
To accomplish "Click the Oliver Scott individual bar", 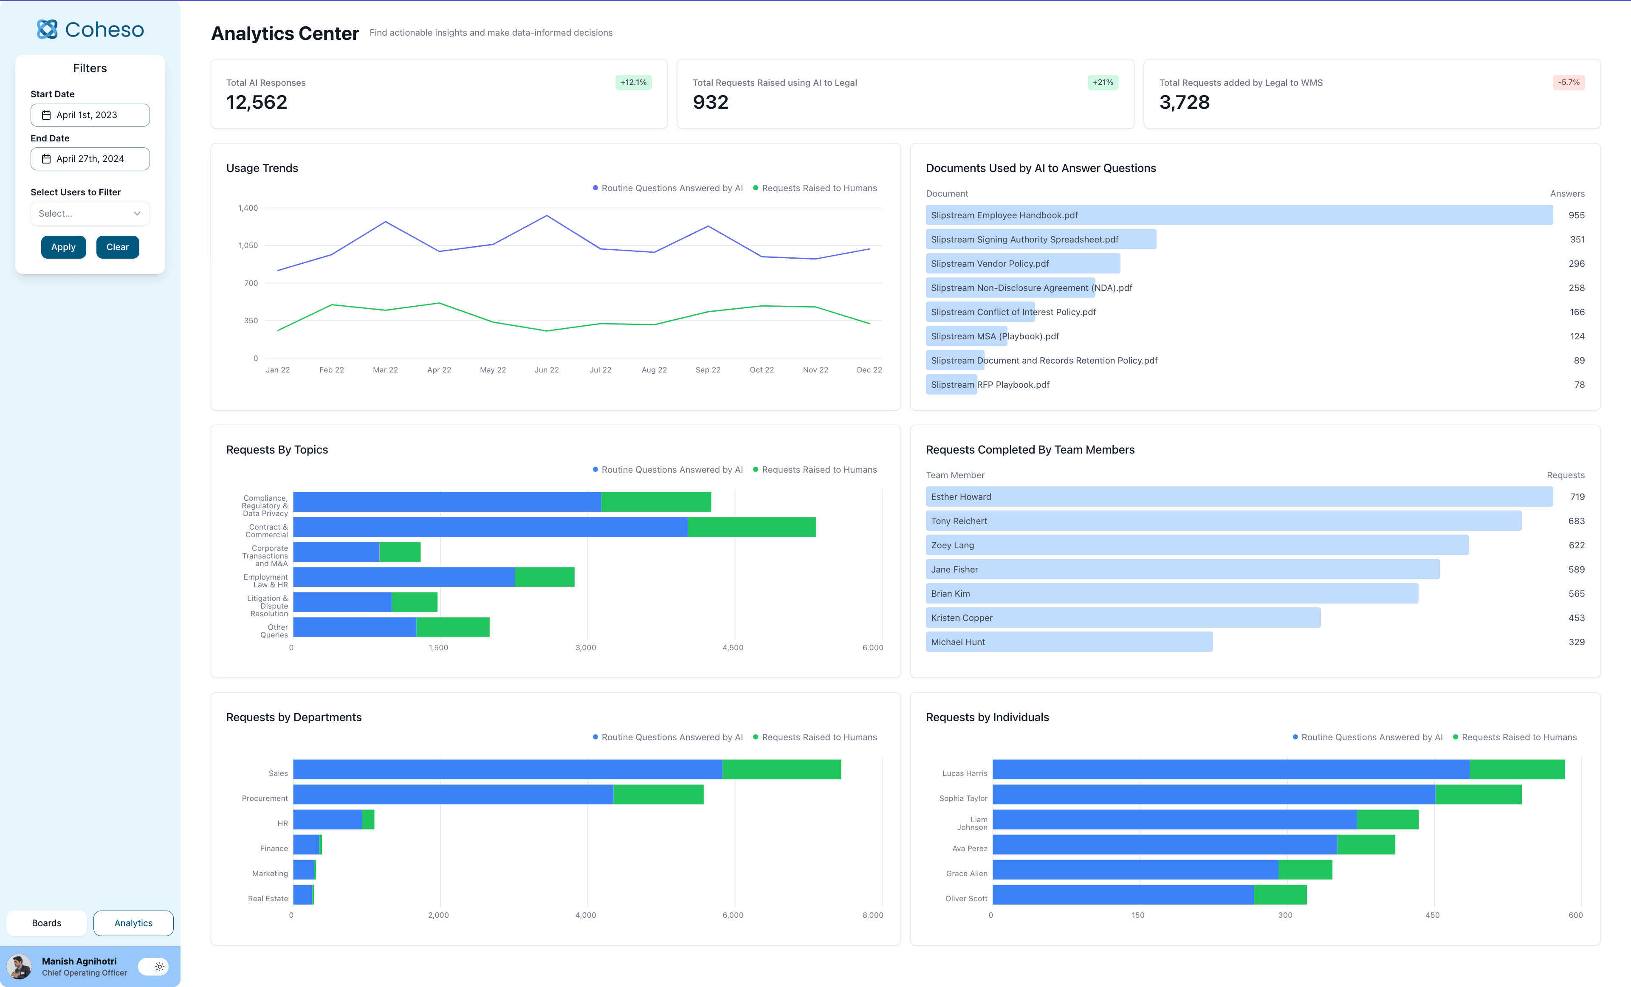I will tap(1150, 895).
